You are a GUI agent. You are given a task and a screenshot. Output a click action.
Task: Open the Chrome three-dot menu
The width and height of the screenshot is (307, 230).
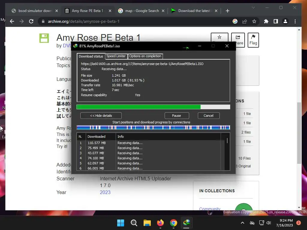click(295, 21)
